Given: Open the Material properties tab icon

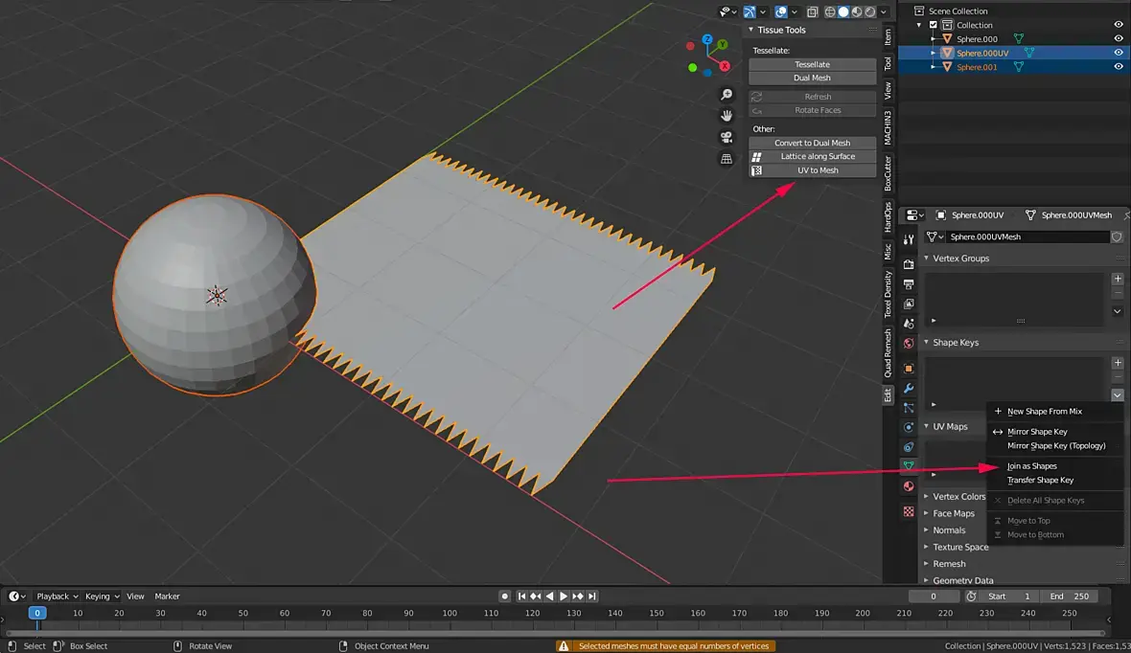Looking at the screenshot, I should point(909,486).
